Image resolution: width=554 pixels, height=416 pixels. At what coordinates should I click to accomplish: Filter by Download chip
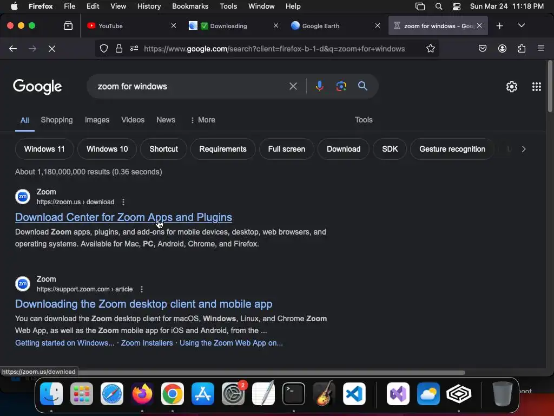pyautogui.click(x=344, y=149)
